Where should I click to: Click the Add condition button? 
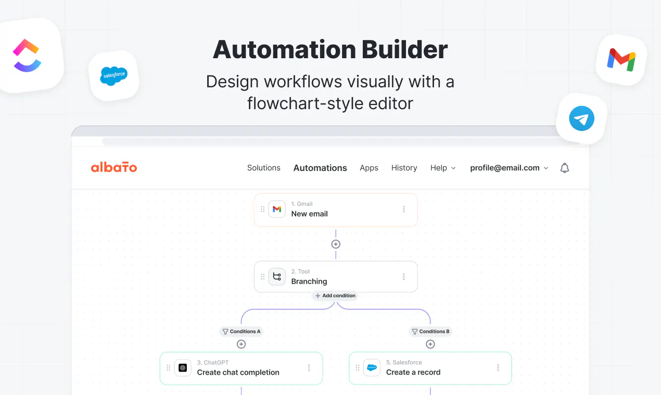[336, 296]
